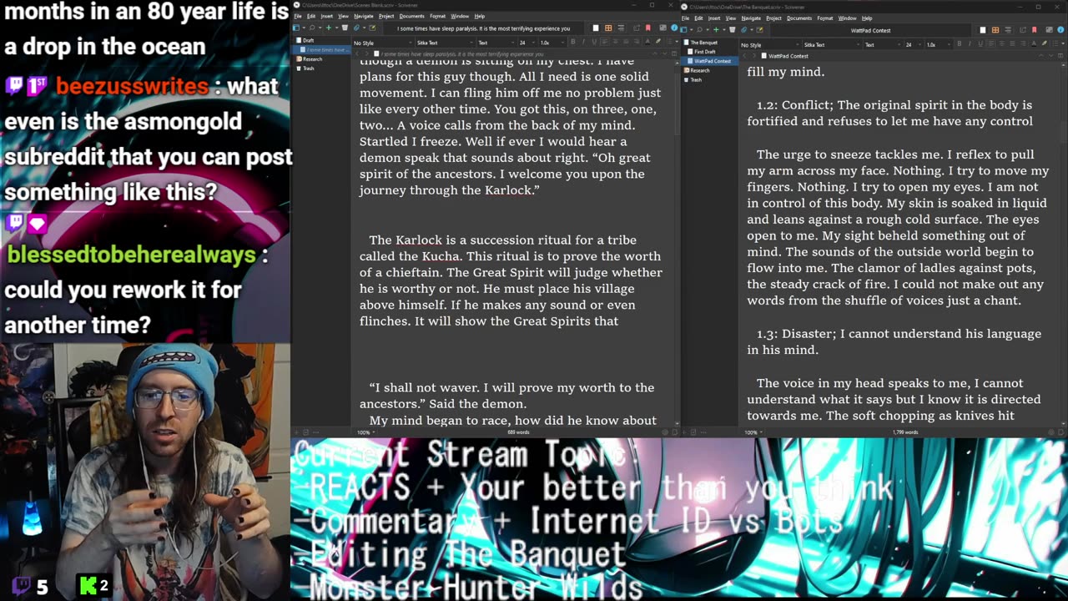
Task: Click highlighter color in Scenes Blank format bar
Action: 657,42
